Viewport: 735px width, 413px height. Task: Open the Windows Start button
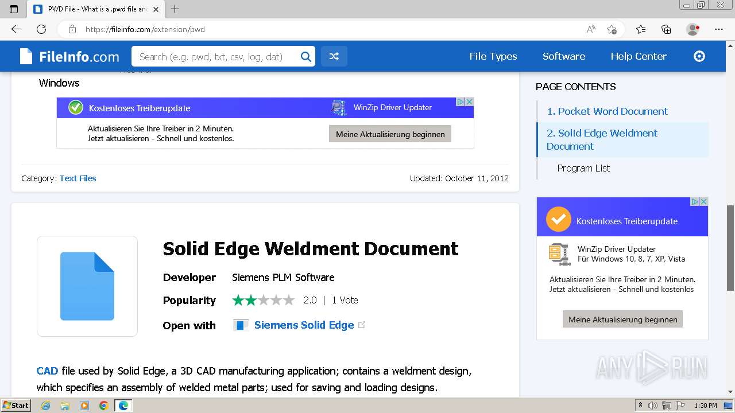16,406
